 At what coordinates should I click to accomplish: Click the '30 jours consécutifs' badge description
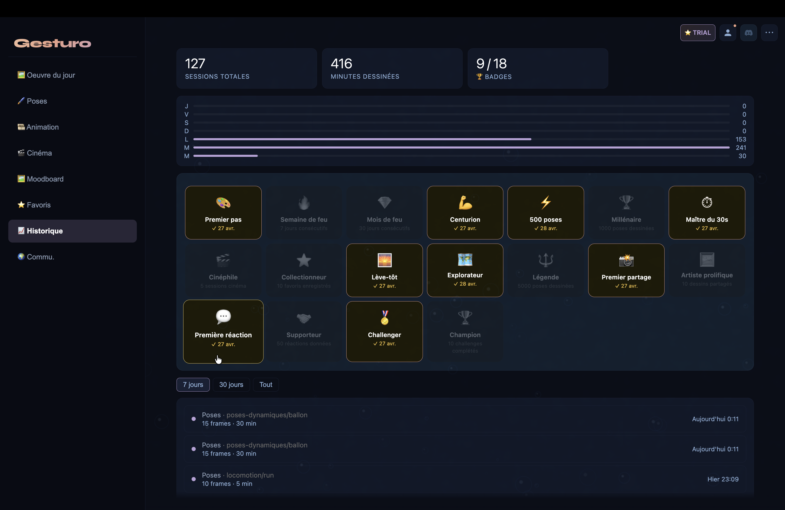click(385, 228)
